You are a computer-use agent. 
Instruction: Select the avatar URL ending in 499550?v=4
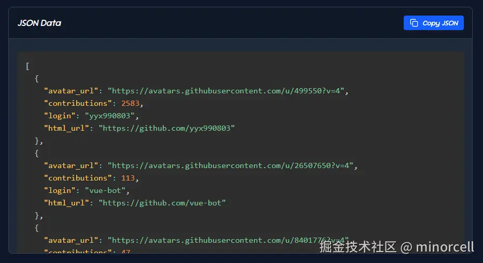point(225,91)
